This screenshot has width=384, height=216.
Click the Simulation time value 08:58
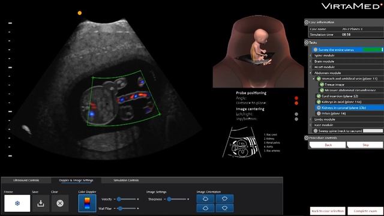pyautogui.click(x=346, y=35)
